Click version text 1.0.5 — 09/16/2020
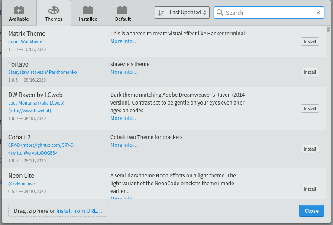 pyautogui.click(x=27, y=80)
